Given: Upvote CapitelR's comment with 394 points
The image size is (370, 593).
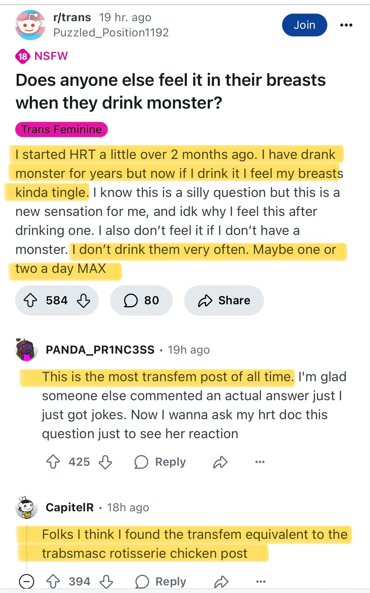Looking at the screenshot, I should (53, 581).
